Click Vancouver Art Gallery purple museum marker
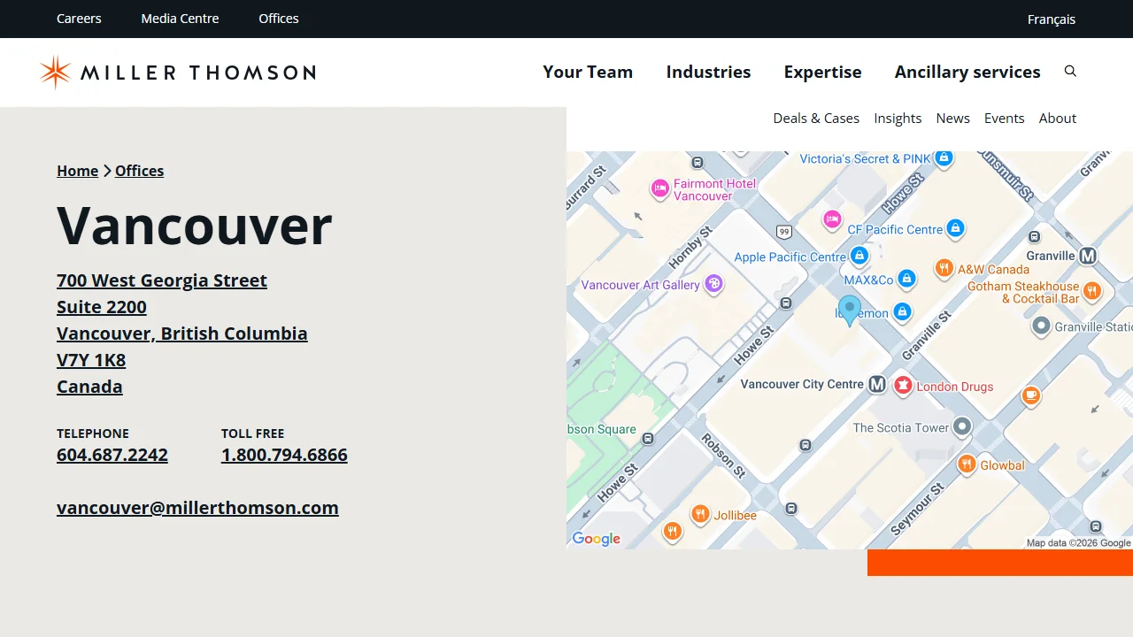The image size is (1133, 637). coord(714,284)
